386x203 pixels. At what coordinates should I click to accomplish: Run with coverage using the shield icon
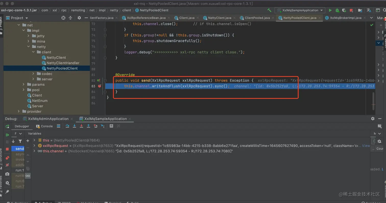344,10
